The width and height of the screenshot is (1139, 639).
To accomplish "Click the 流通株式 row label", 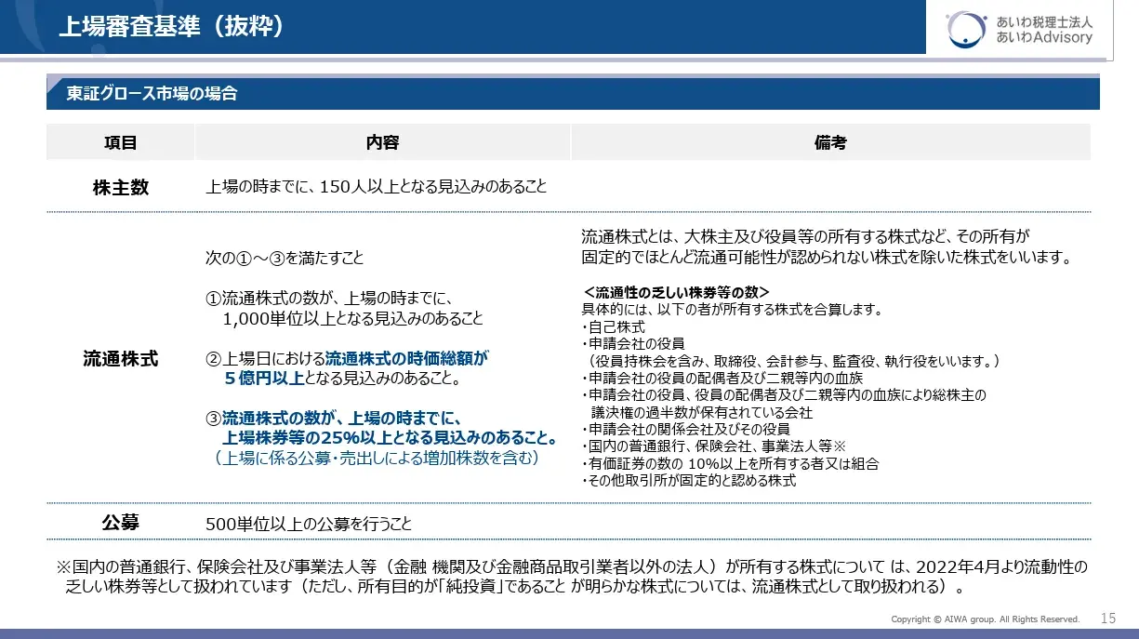I will tap(121, 359).
